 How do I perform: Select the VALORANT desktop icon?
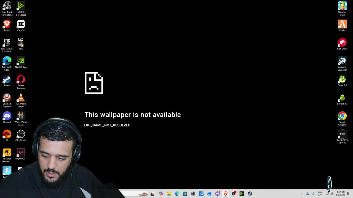[21, 154]
